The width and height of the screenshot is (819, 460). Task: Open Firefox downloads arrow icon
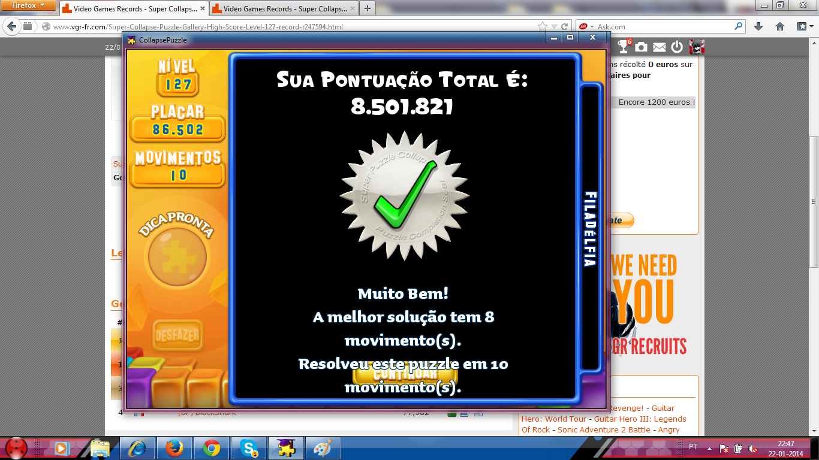click(758, 26)
